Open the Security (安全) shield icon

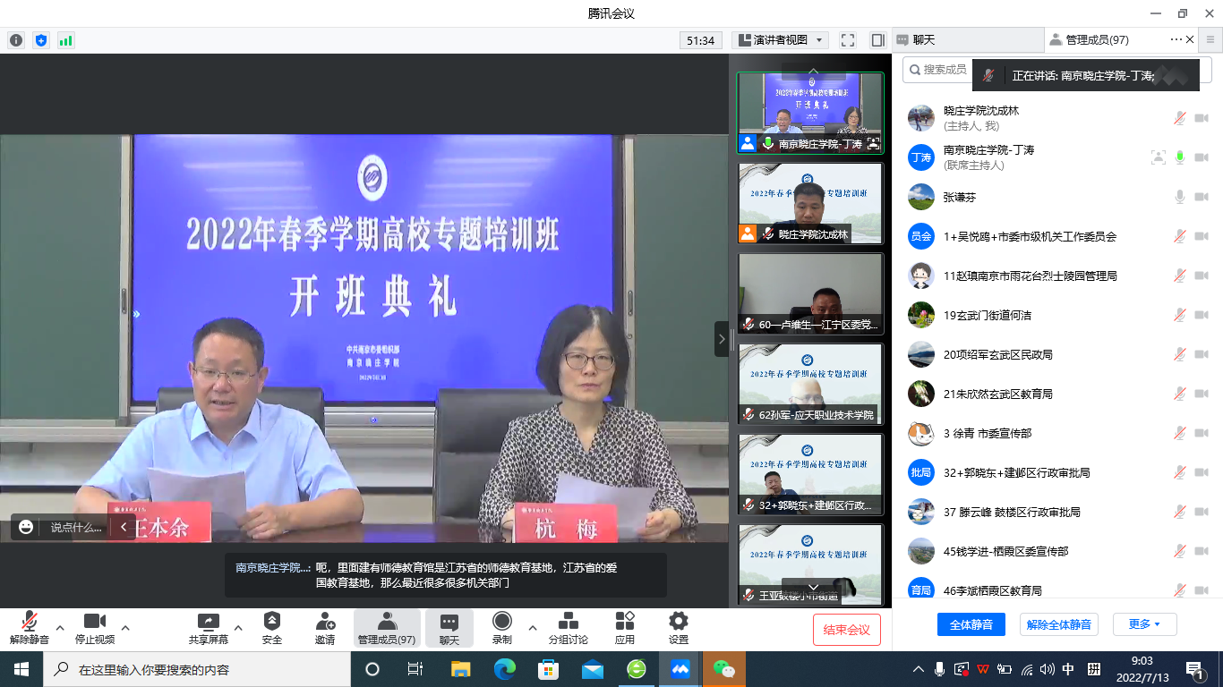click(x=272, y=622)
